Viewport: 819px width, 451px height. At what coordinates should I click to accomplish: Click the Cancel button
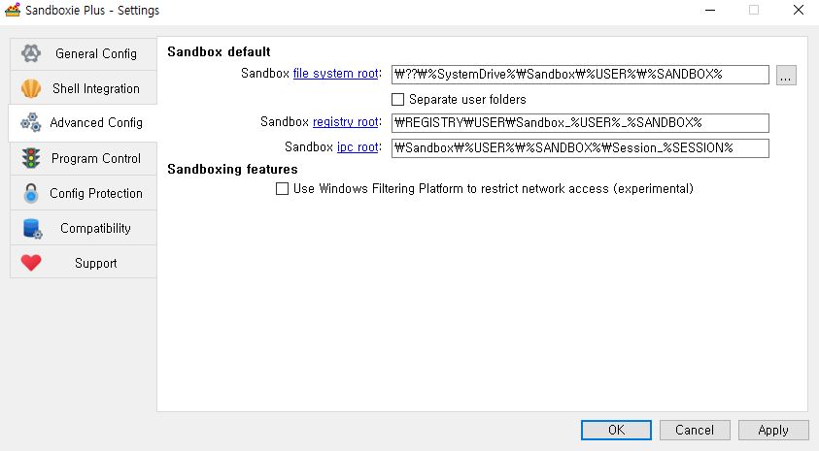click(695, 430)
